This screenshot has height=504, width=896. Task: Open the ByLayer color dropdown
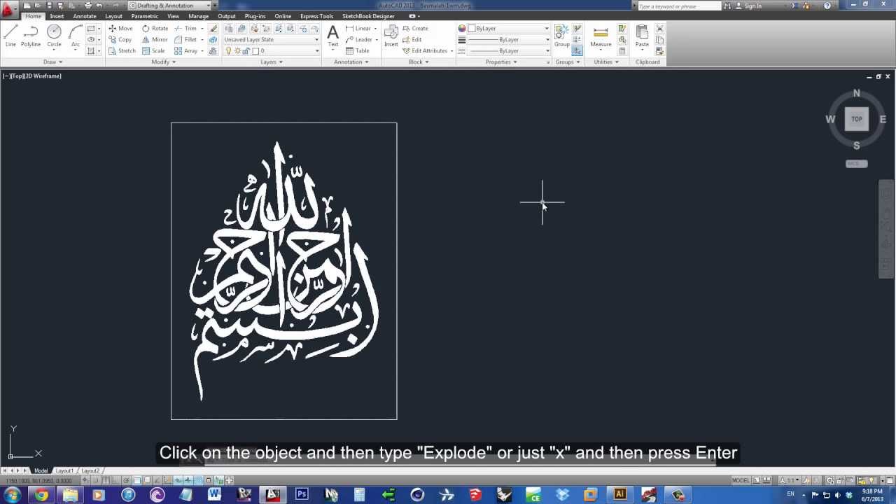508,29
